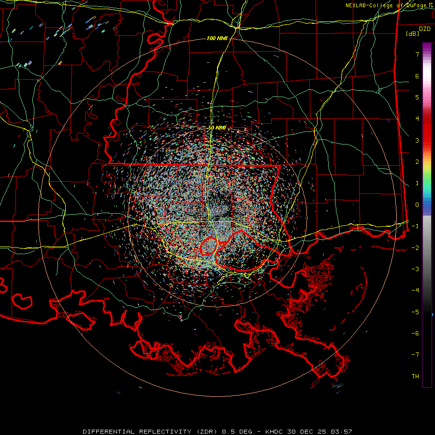
Task: Click the 5 dB mark on the color scale
Action: pyautogui.click(x=417, y=97)
